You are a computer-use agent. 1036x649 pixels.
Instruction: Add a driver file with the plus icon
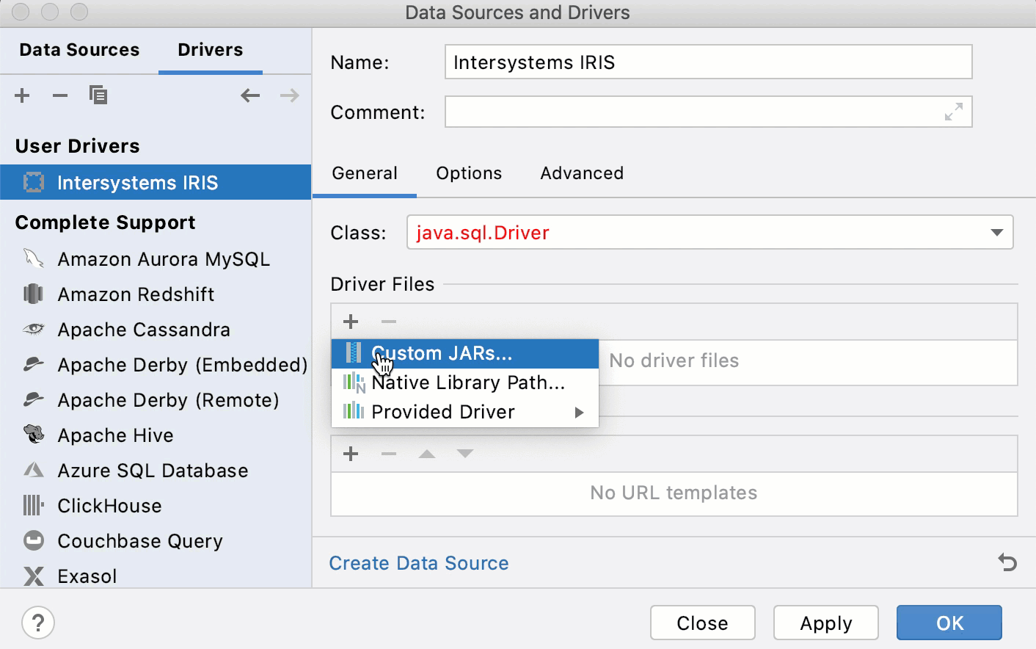pos(350,322)
